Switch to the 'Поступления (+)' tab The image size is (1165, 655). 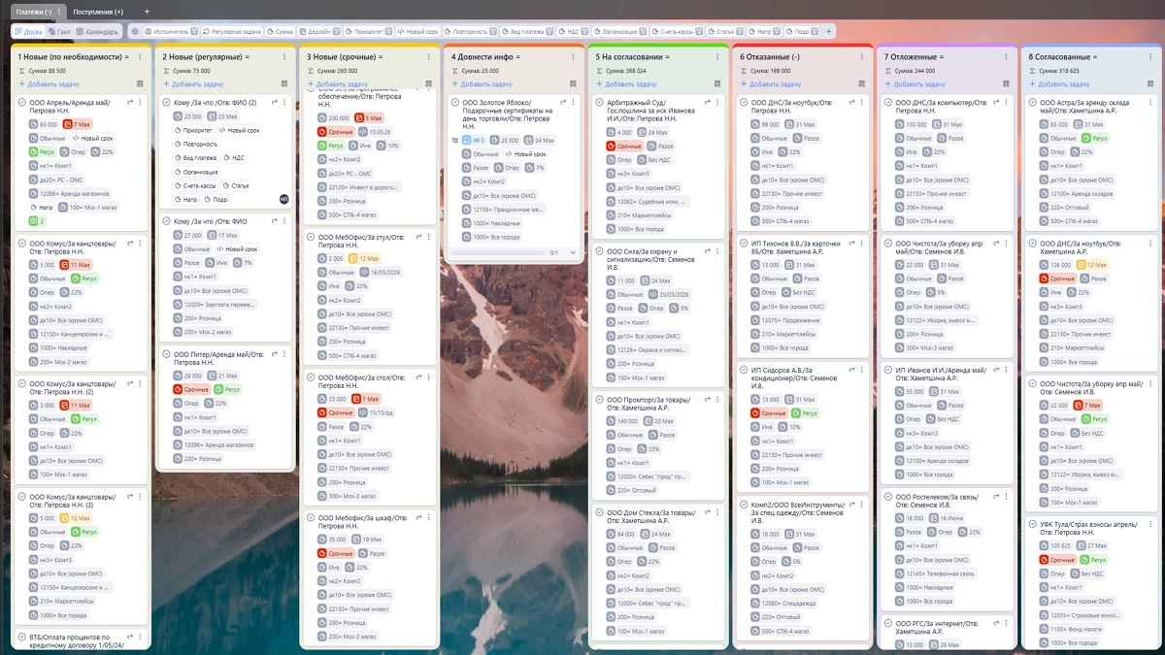98,12
